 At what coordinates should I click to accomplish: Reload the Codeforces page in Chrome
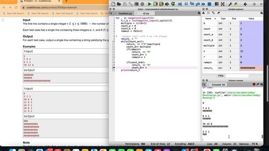click(x=16, y=8)
